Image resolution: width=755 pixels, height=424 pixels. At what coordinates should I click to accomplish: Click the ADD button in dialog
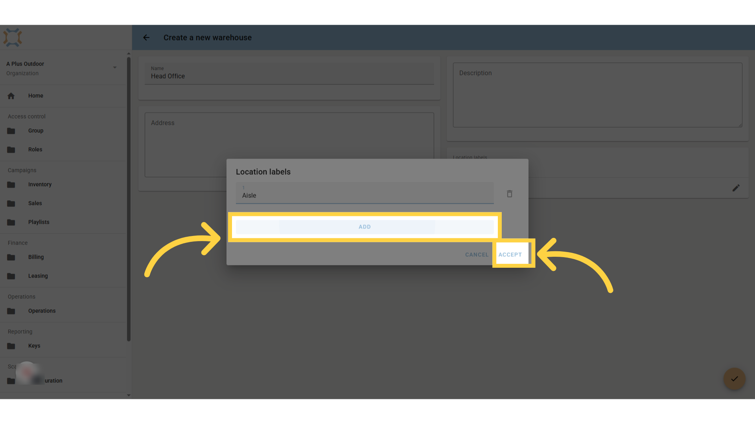[365, 227]
